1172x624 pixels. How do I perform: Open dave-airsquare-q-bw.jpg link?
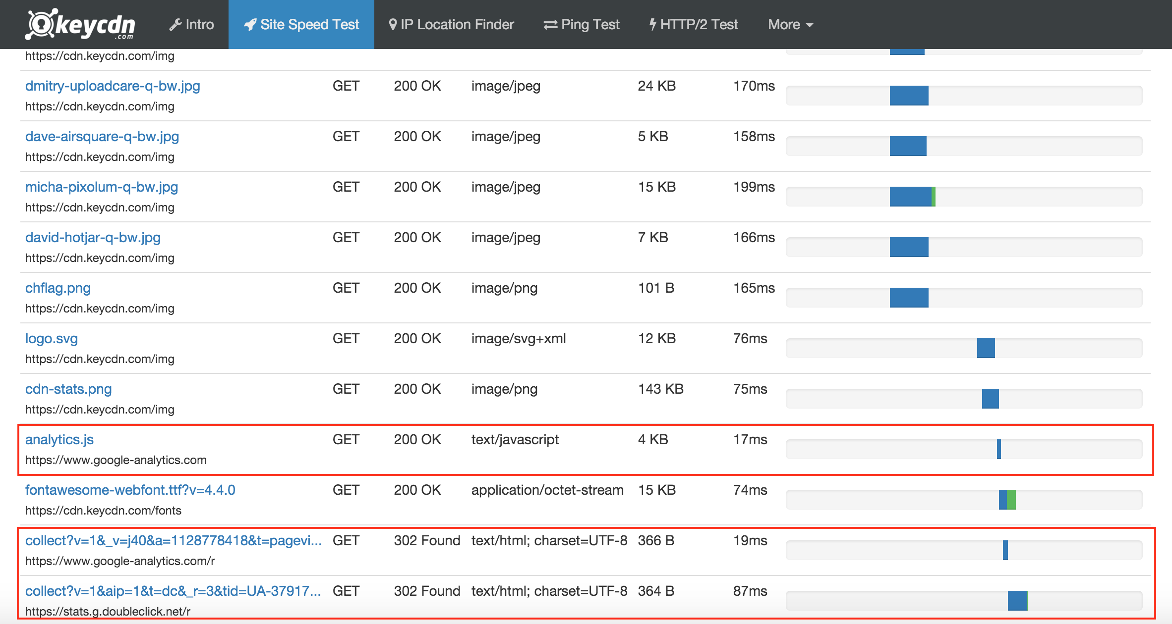[x=102, y=137]
